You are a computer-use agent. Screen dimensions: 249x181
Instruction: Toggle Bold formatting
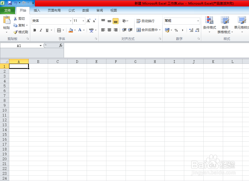pos(35,30)
